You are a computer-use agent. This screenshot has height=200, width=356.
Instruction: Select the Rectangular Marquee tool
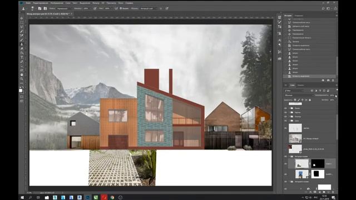point(22,23)
